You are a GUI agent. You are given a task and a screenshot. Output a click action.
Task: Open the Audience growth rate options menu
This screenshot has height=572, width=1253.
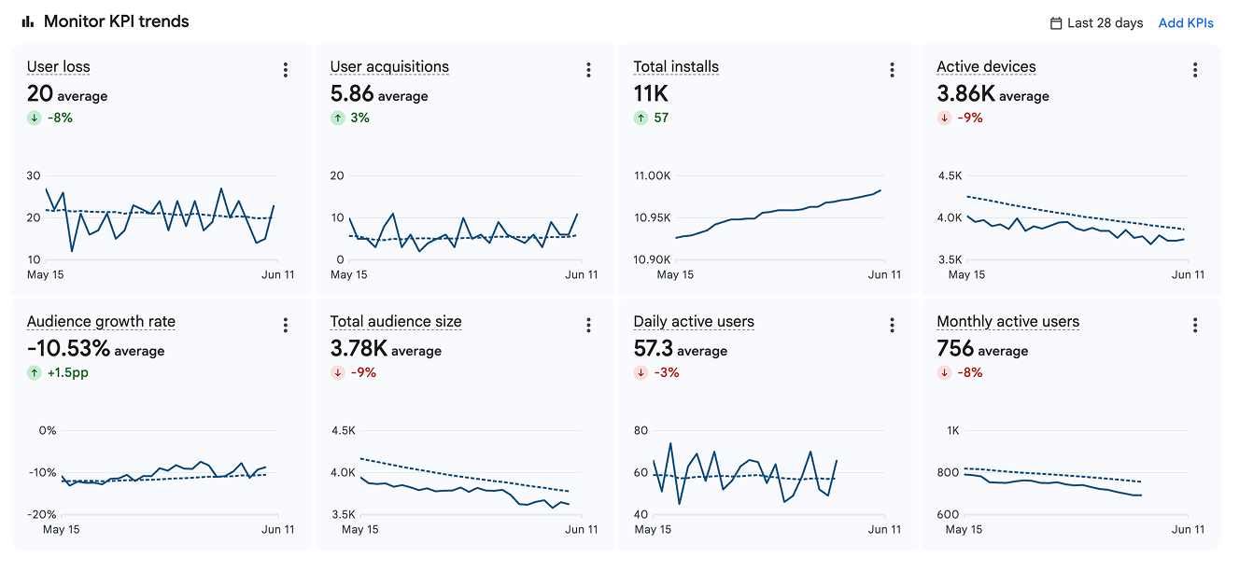coord(286,325)
